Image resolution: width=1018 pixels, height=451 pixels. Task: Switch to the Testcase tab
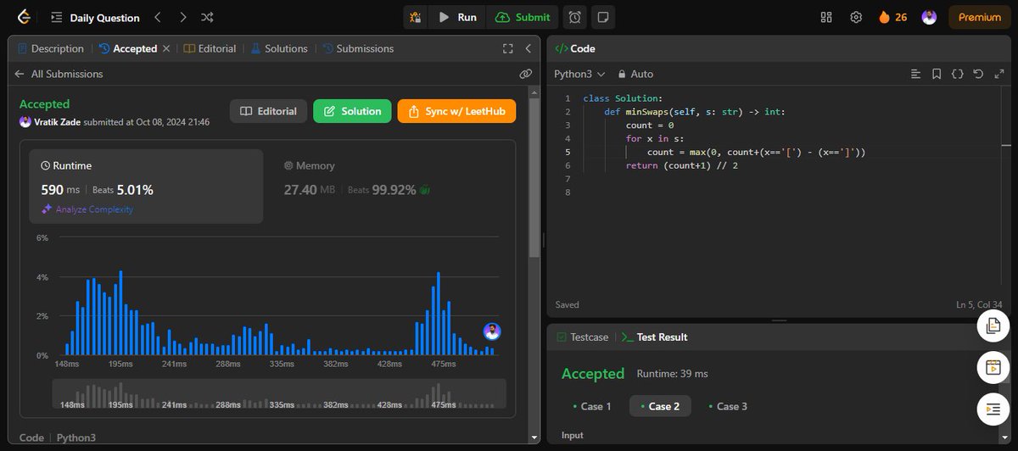[x=583, y=337]
